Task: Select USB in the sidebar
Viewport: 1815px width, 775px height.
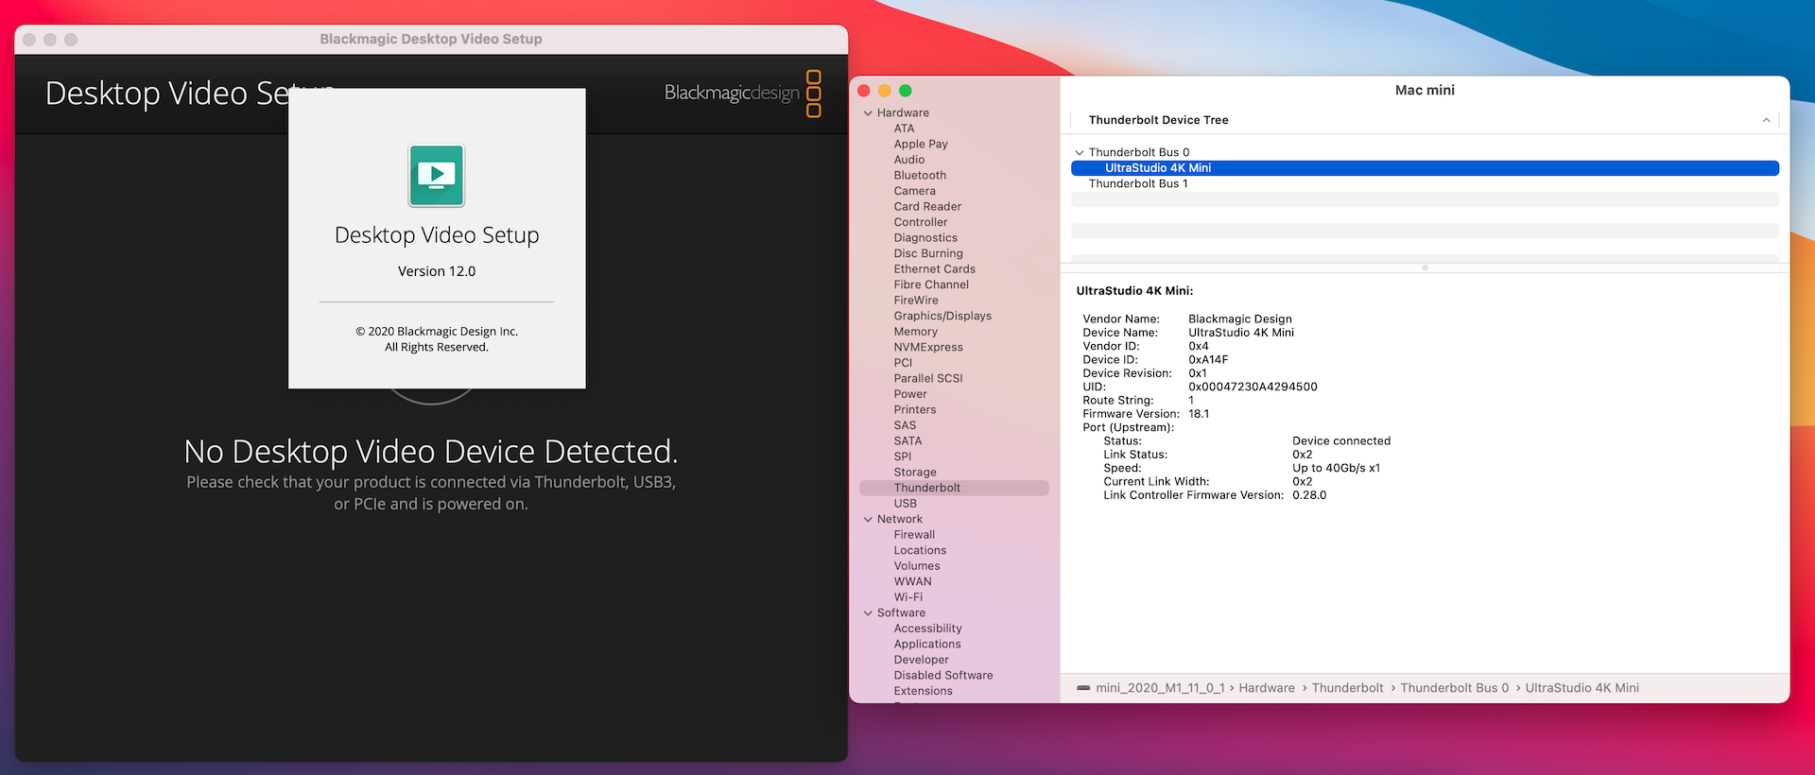Action: click(x=906, y=504)
